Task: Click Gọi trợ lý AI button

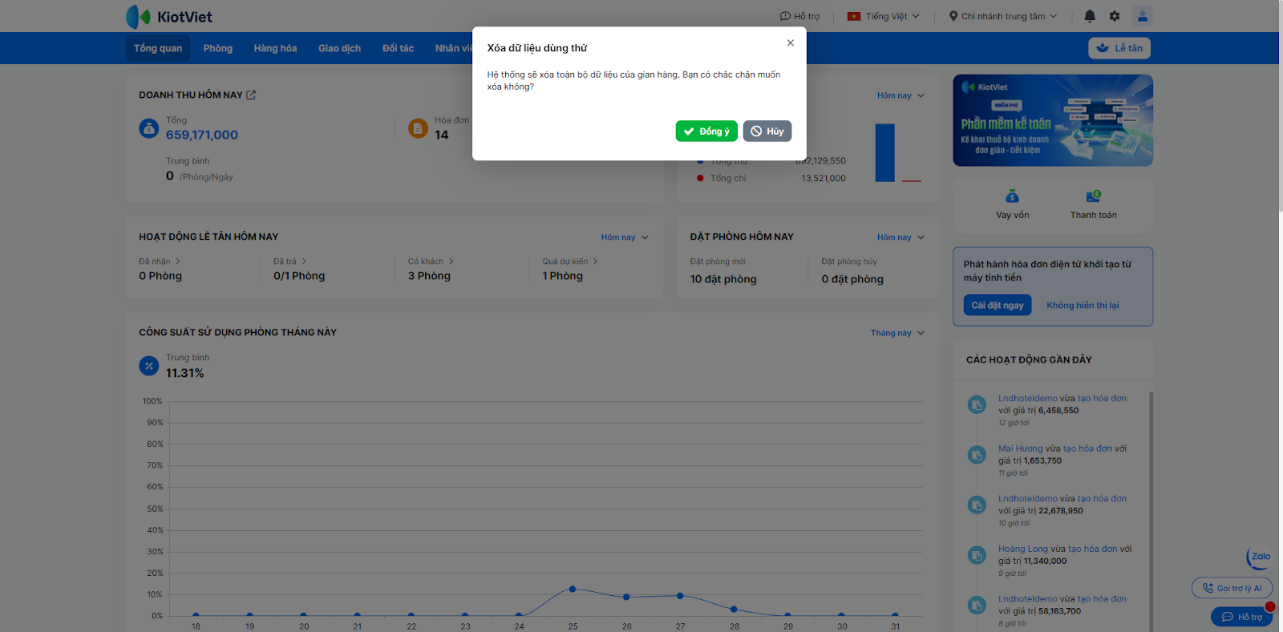Action: pos(1232,588)
